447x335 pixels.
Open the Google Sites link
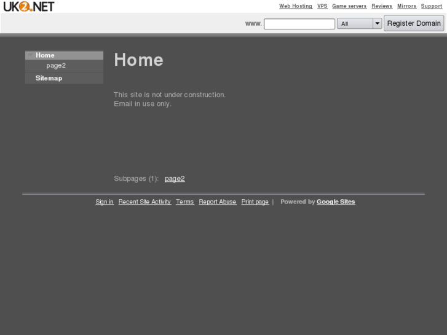[336, 202]
